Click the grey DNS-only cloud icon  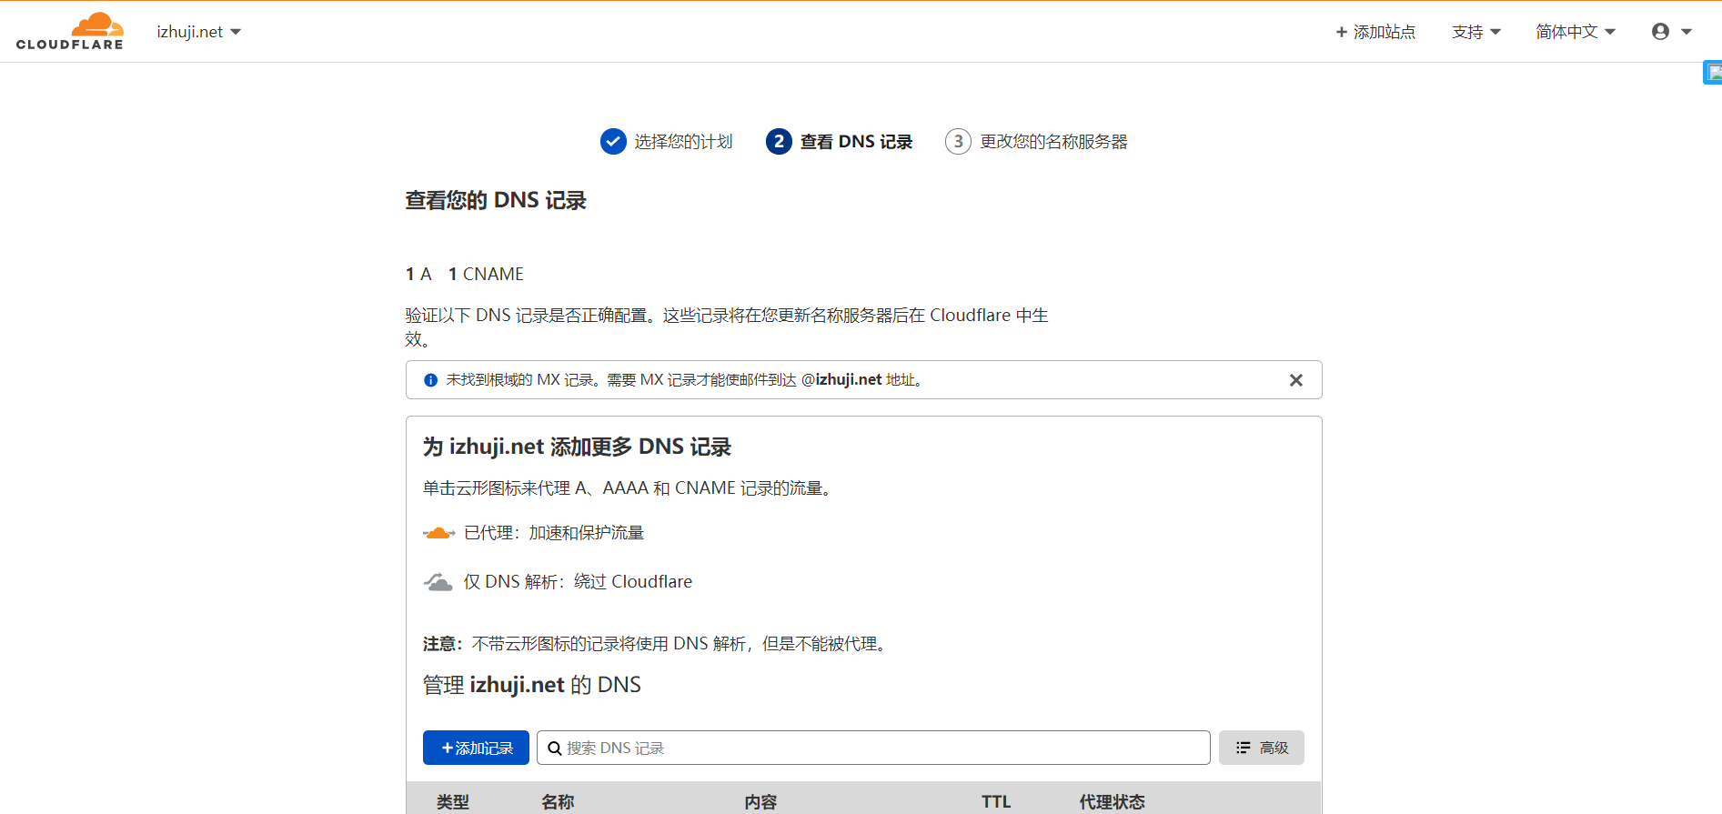(x=438, y=582)
